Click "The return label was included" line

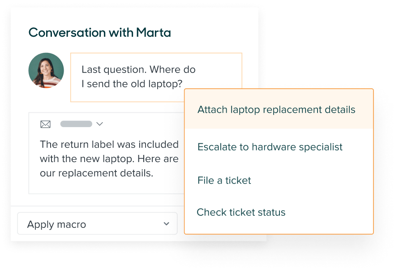[109, 144]
